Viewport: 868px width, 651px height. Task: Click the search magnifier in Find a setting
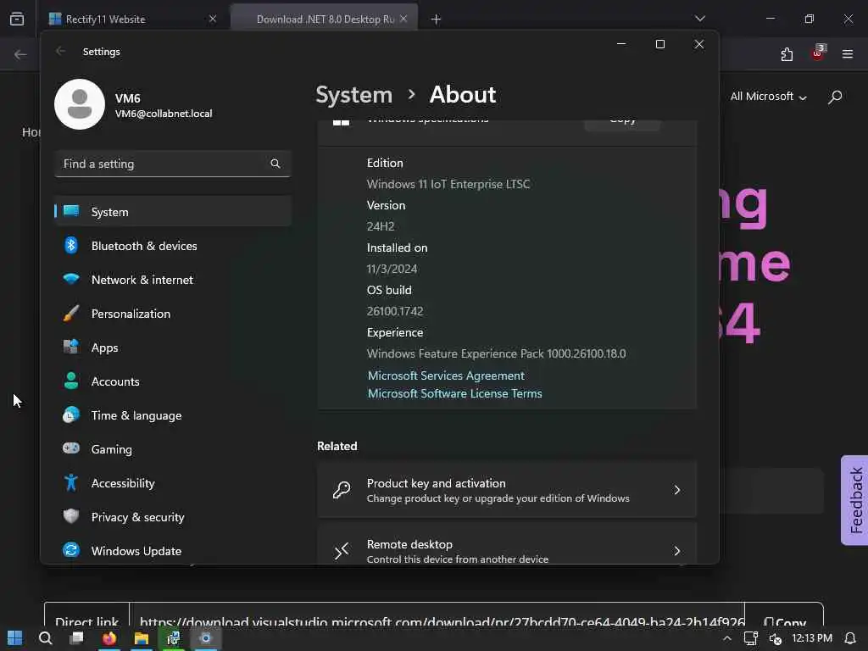click(275, 164)
